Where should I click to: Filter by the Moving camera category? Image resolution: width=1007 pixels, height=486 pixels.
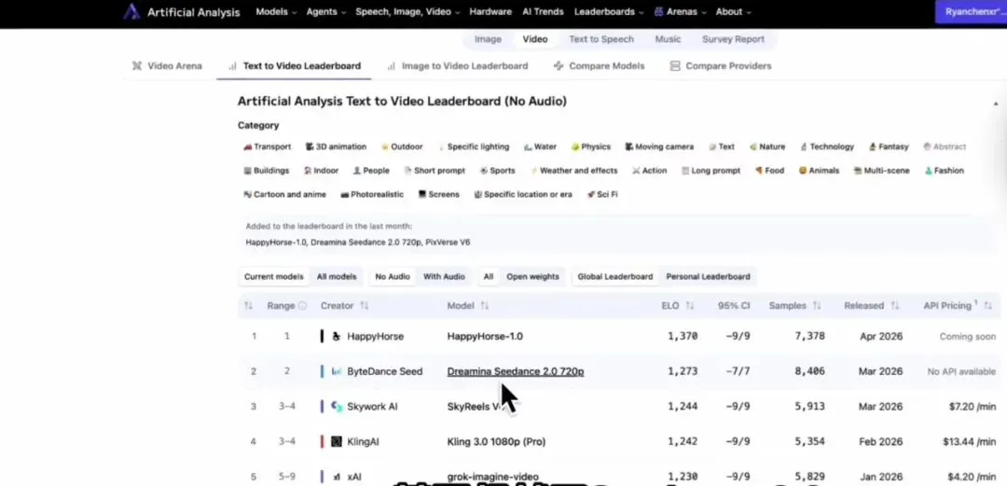point(659,146)
